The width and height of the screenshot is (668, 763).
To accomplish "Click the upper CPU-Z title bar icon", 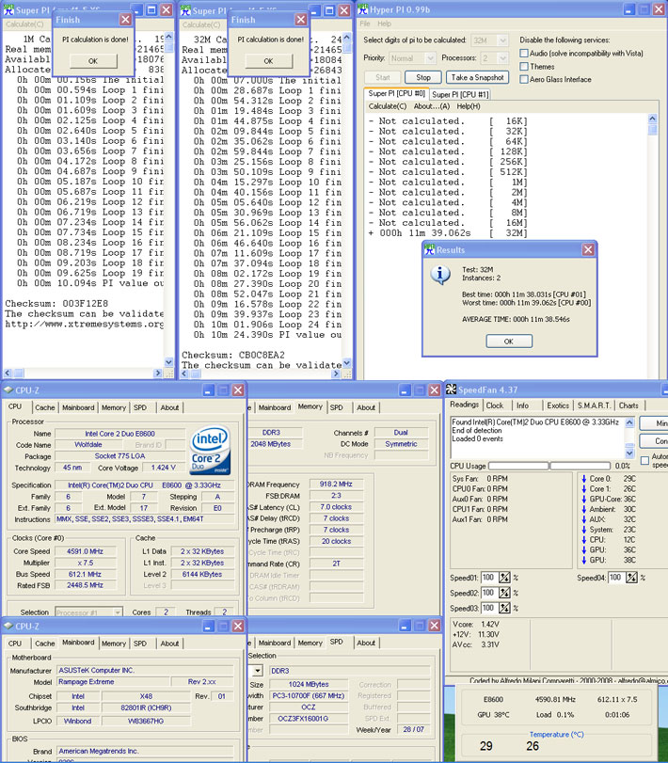I will 8,389.
